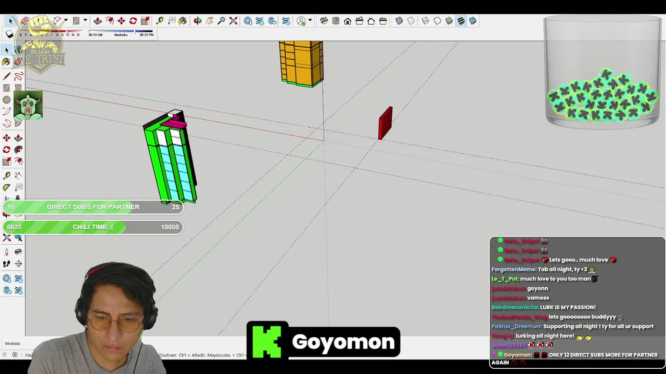666x374 pixels.
Task: Select the Move tool in top toolbar
Action: pos(121,21)
